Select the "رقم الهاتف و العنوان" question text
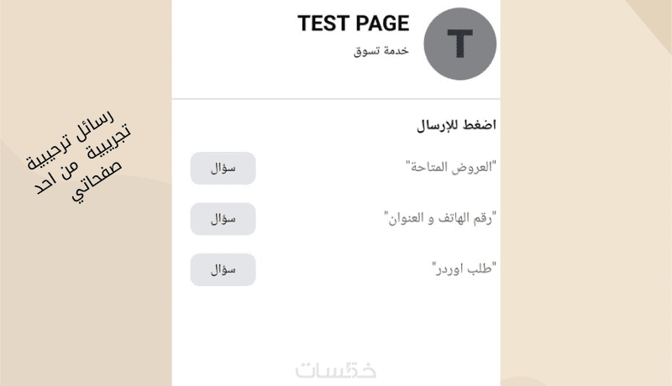 (x=440, y=219)
